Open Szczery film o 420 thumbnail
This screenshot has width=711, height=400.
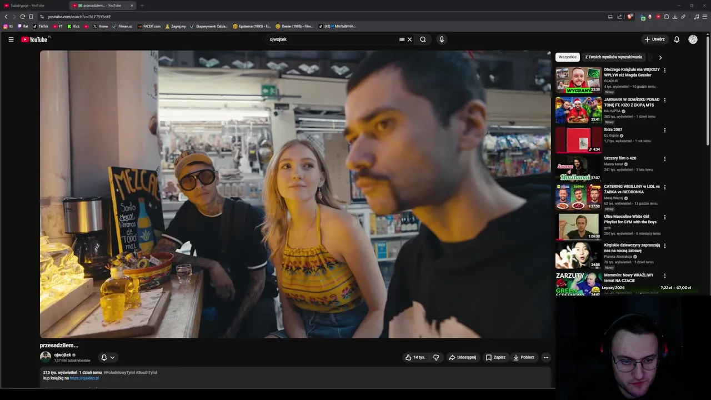(579, 169)
